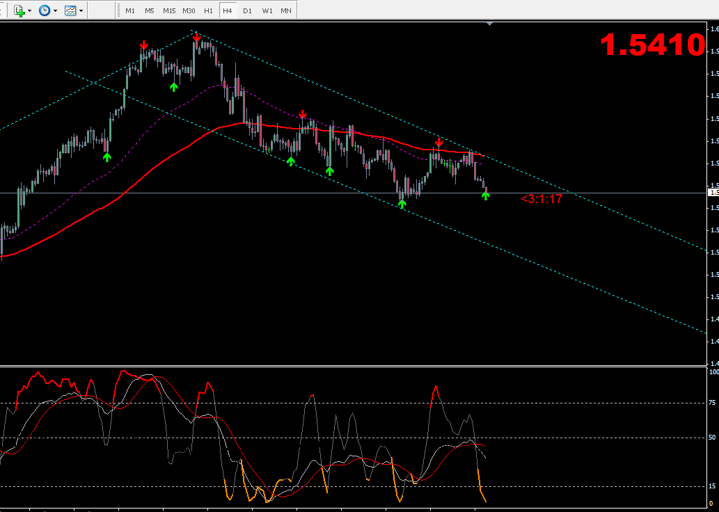Expand the Periods dropdown arrow

(56, 11)
